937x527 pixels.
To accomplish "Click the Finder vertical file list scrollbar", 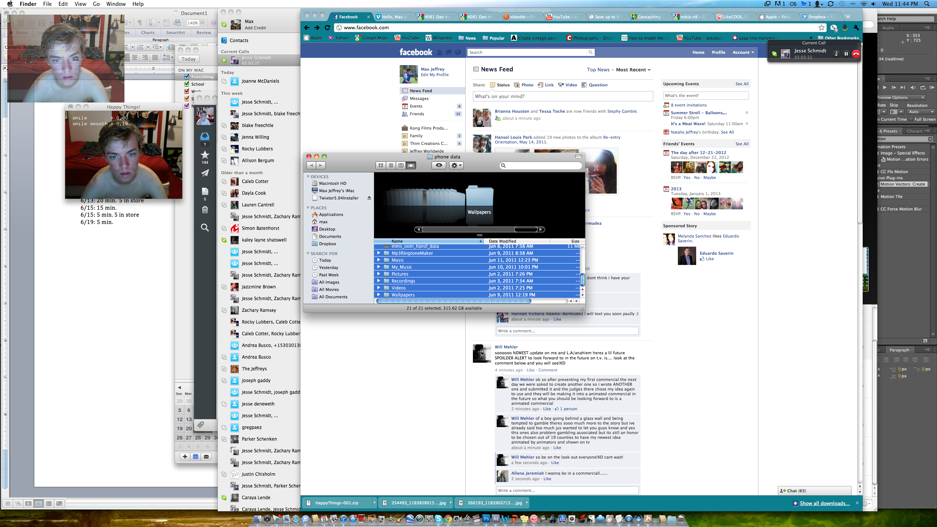I will click(582, 280).
